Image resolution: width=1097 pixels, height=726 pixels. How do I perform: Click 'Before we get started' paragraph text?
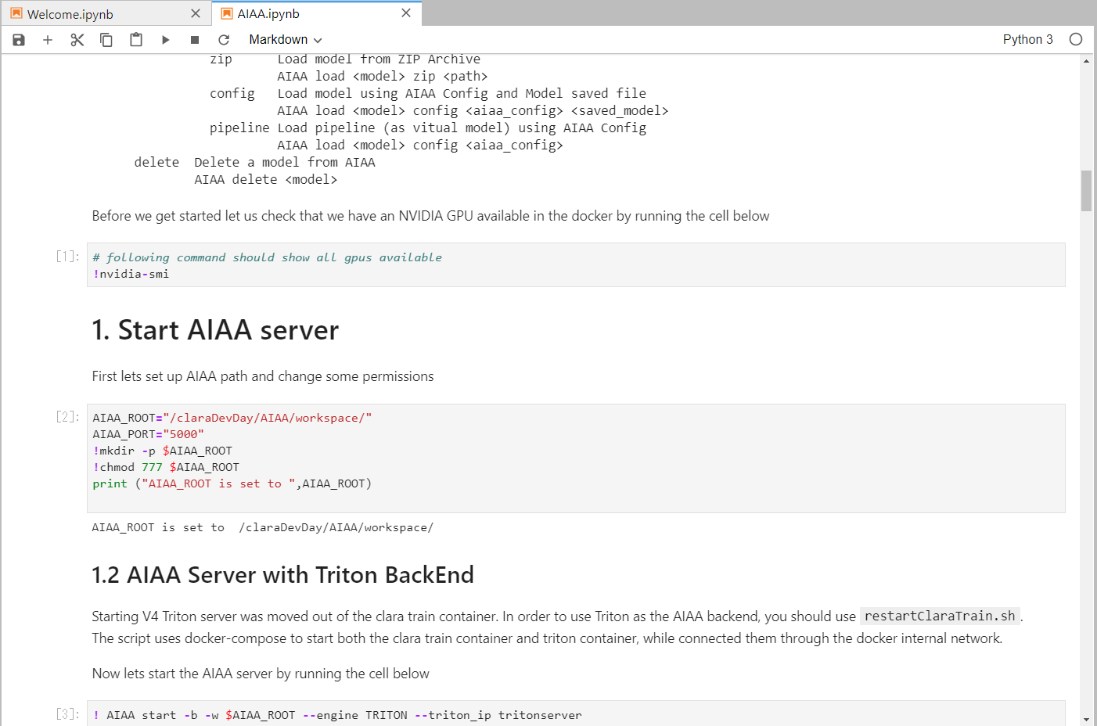(x=430, y=216)
